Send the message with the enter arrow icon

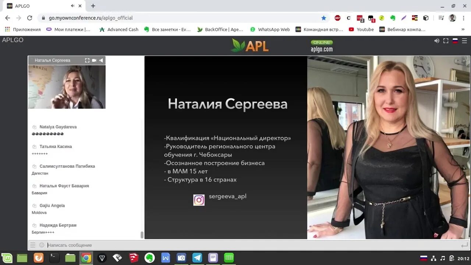click(464, 245)
